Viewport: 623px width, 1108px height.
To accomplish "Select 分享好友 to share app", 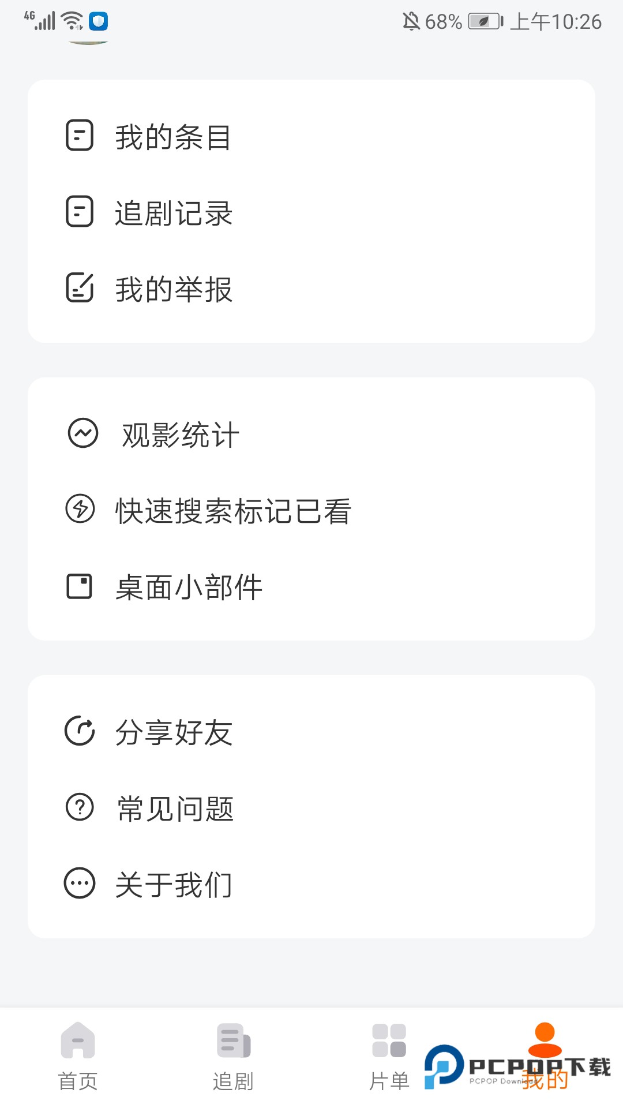I will click(173, 733).
